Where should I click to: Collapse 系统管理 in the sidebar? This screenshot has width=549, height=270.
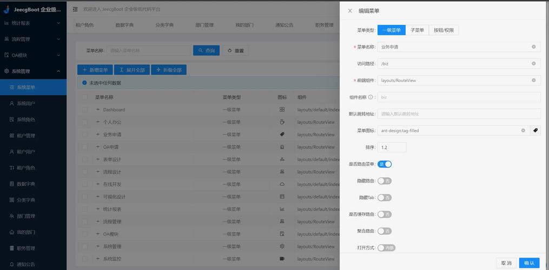coord(33,71)
